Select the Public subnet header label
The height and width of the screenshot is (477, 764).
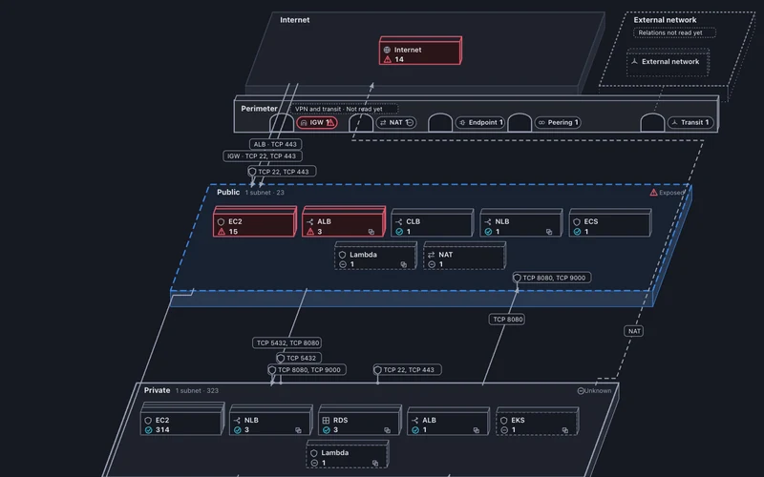tap(228, 193)
